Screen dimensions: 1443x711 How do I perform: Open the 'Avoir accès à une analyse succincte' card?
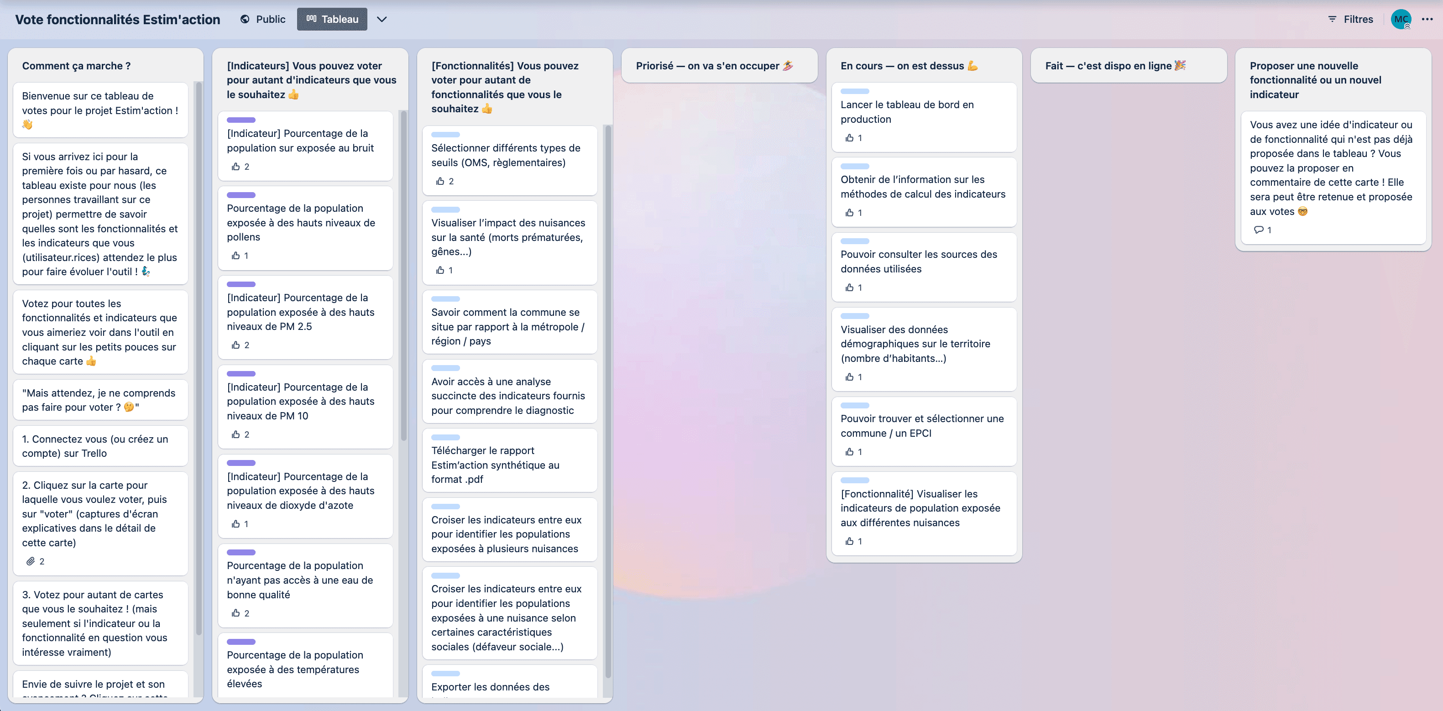[510, 392]
